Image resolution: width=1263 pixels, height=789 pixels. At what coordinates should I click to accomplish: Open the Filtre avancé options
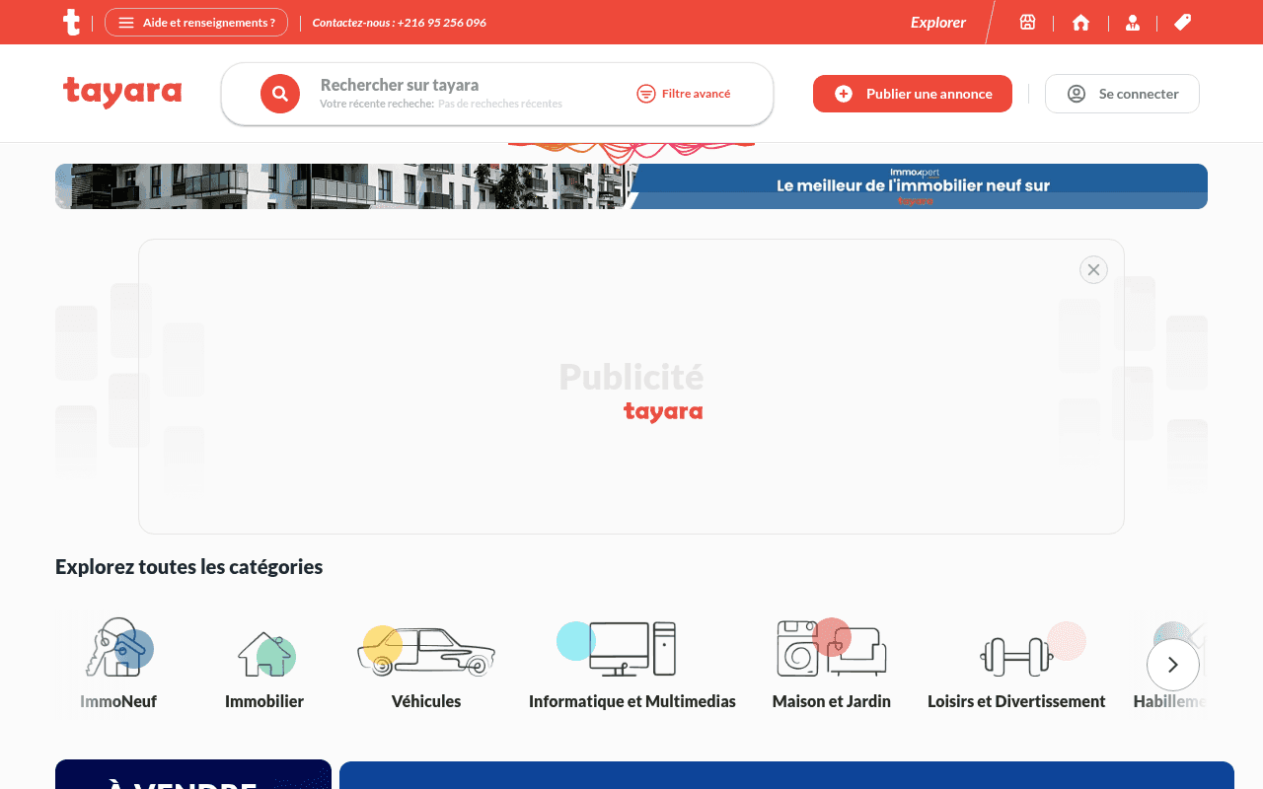684,94
